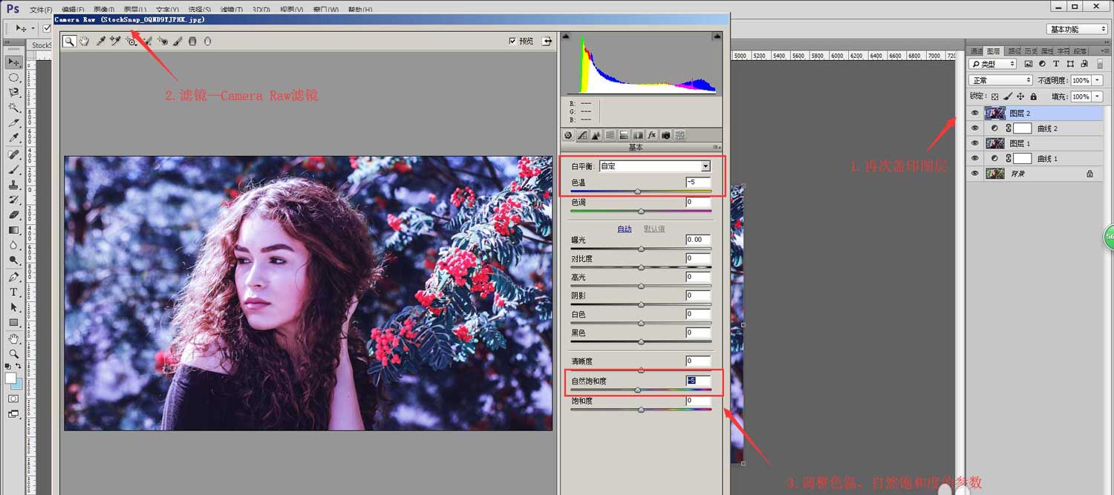Open the 填充 fill slider dropdown
Image resolution: width=1114 pixels, height=495 pixels.
[x=1098, y=96]
